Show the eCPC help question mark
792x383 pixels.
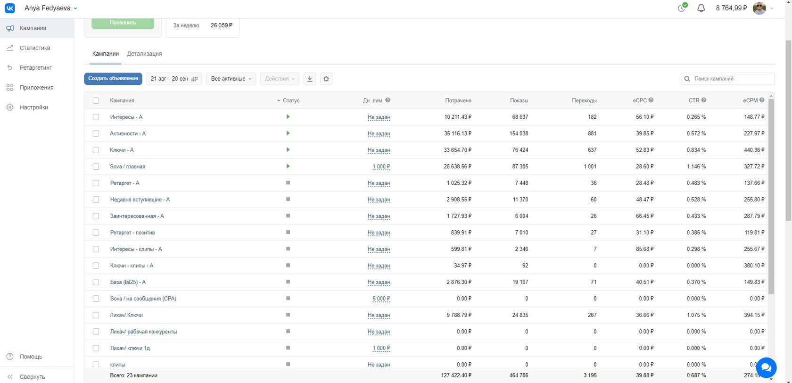tap(651, 100)
